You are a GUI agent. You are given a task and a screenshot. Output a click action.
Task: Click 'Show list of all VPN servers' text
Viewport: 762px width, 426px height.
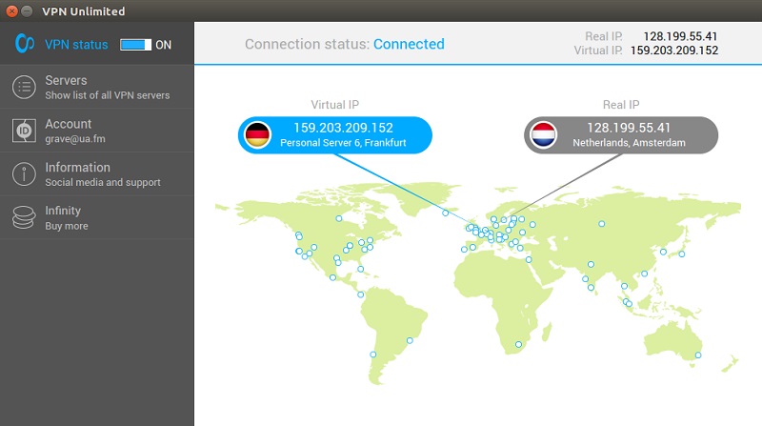coord(108,95)
